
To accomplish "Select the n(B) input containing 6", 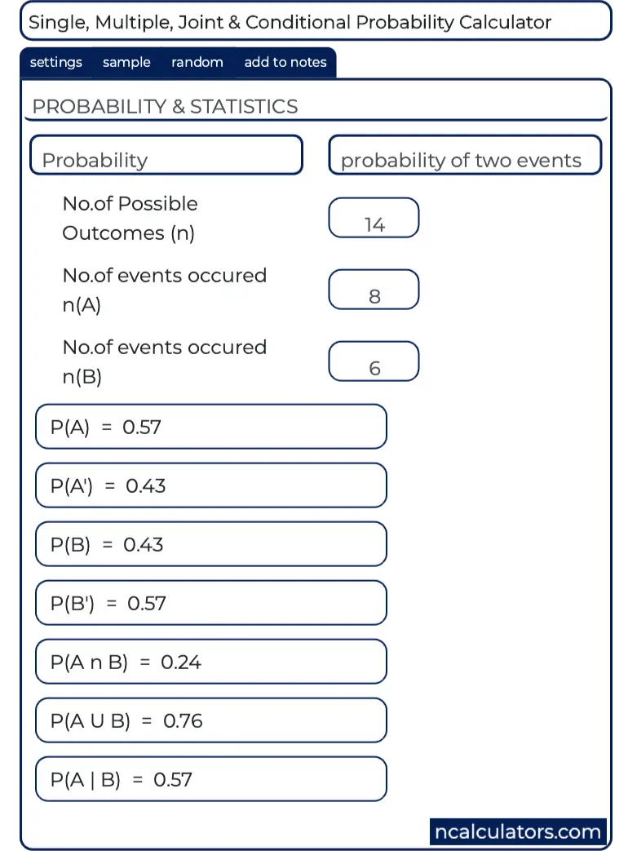I will pos(374,361).
